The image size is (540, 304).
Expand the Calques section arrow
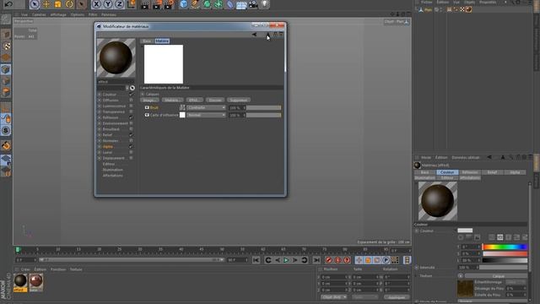pos(143,94)
